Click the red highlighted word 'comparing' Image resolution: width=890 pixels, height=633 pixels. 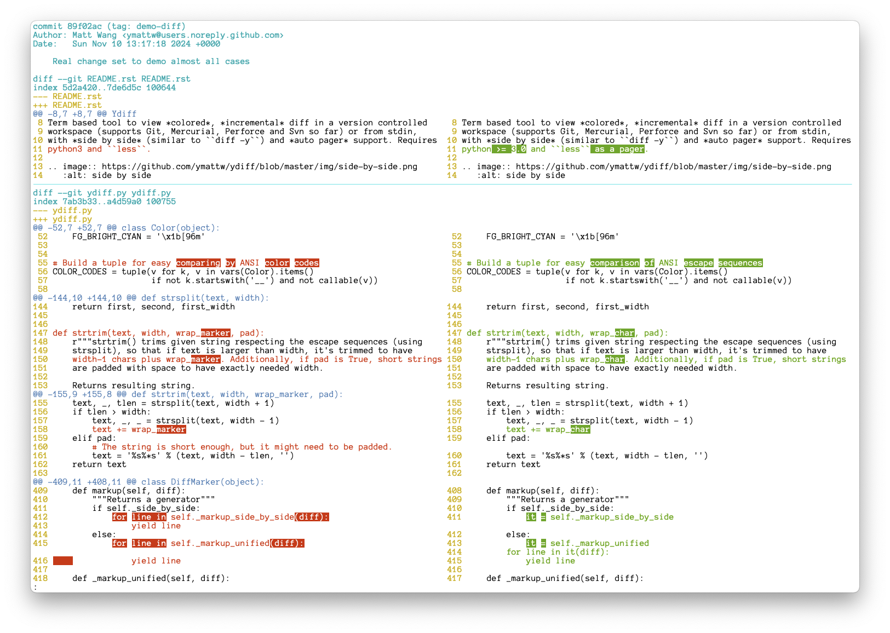198,263
